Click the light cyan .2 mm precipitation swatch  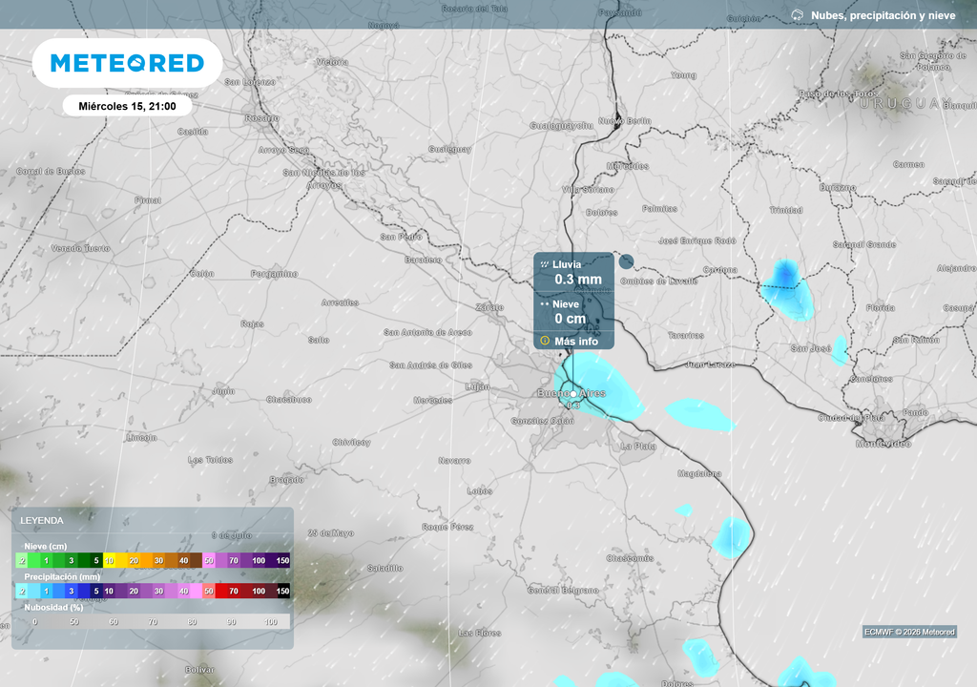[x=22, y=591]
